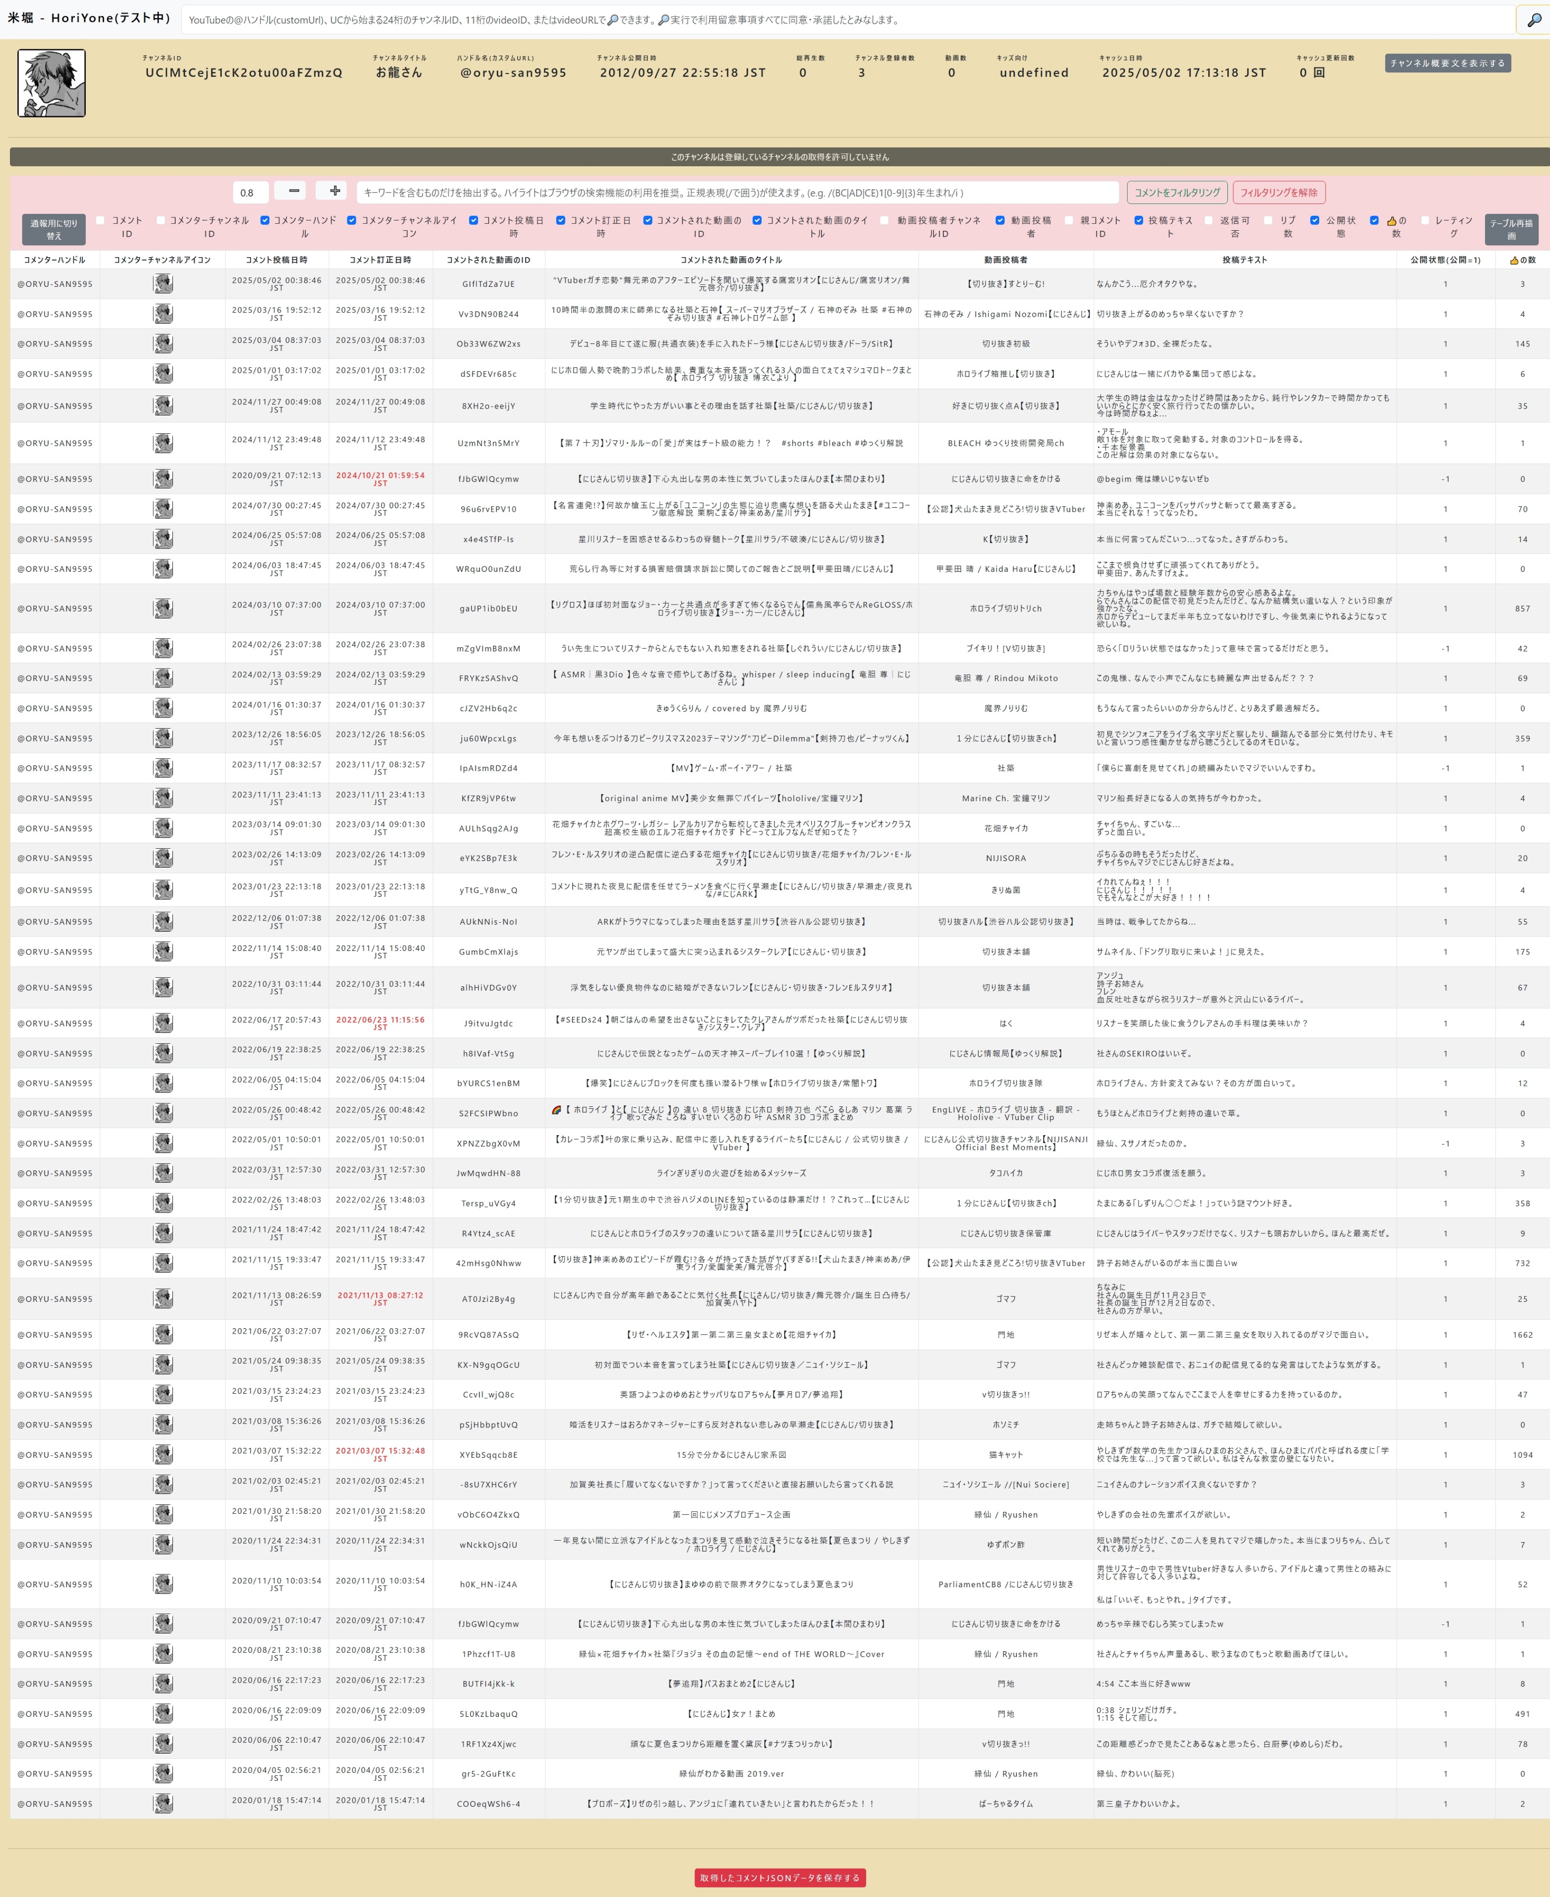Click commenter icon in row COOeqWSh6-4
Screen dimensions: 1550x1897
[x=162, y=1804]
